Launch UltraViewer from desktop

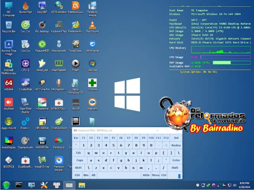[x=92, y=46]
